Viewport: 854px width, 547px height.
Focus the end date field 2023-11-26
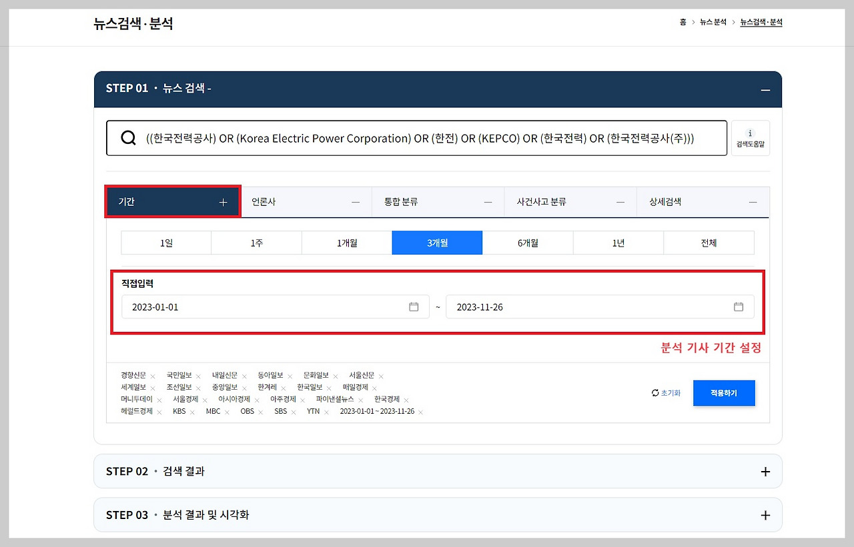600,307
